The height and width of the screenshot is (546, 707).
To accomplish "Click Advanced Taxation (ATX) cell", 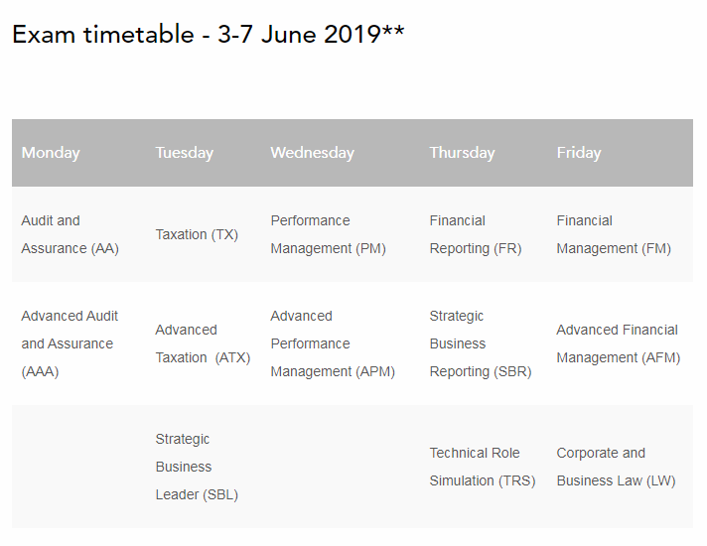I will (203, 343).
